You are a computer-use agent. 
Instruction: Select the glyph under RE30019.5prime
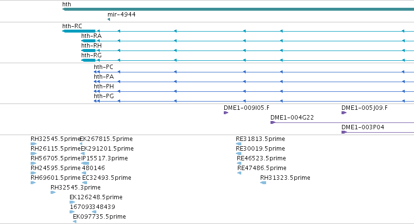click(239, 154)
